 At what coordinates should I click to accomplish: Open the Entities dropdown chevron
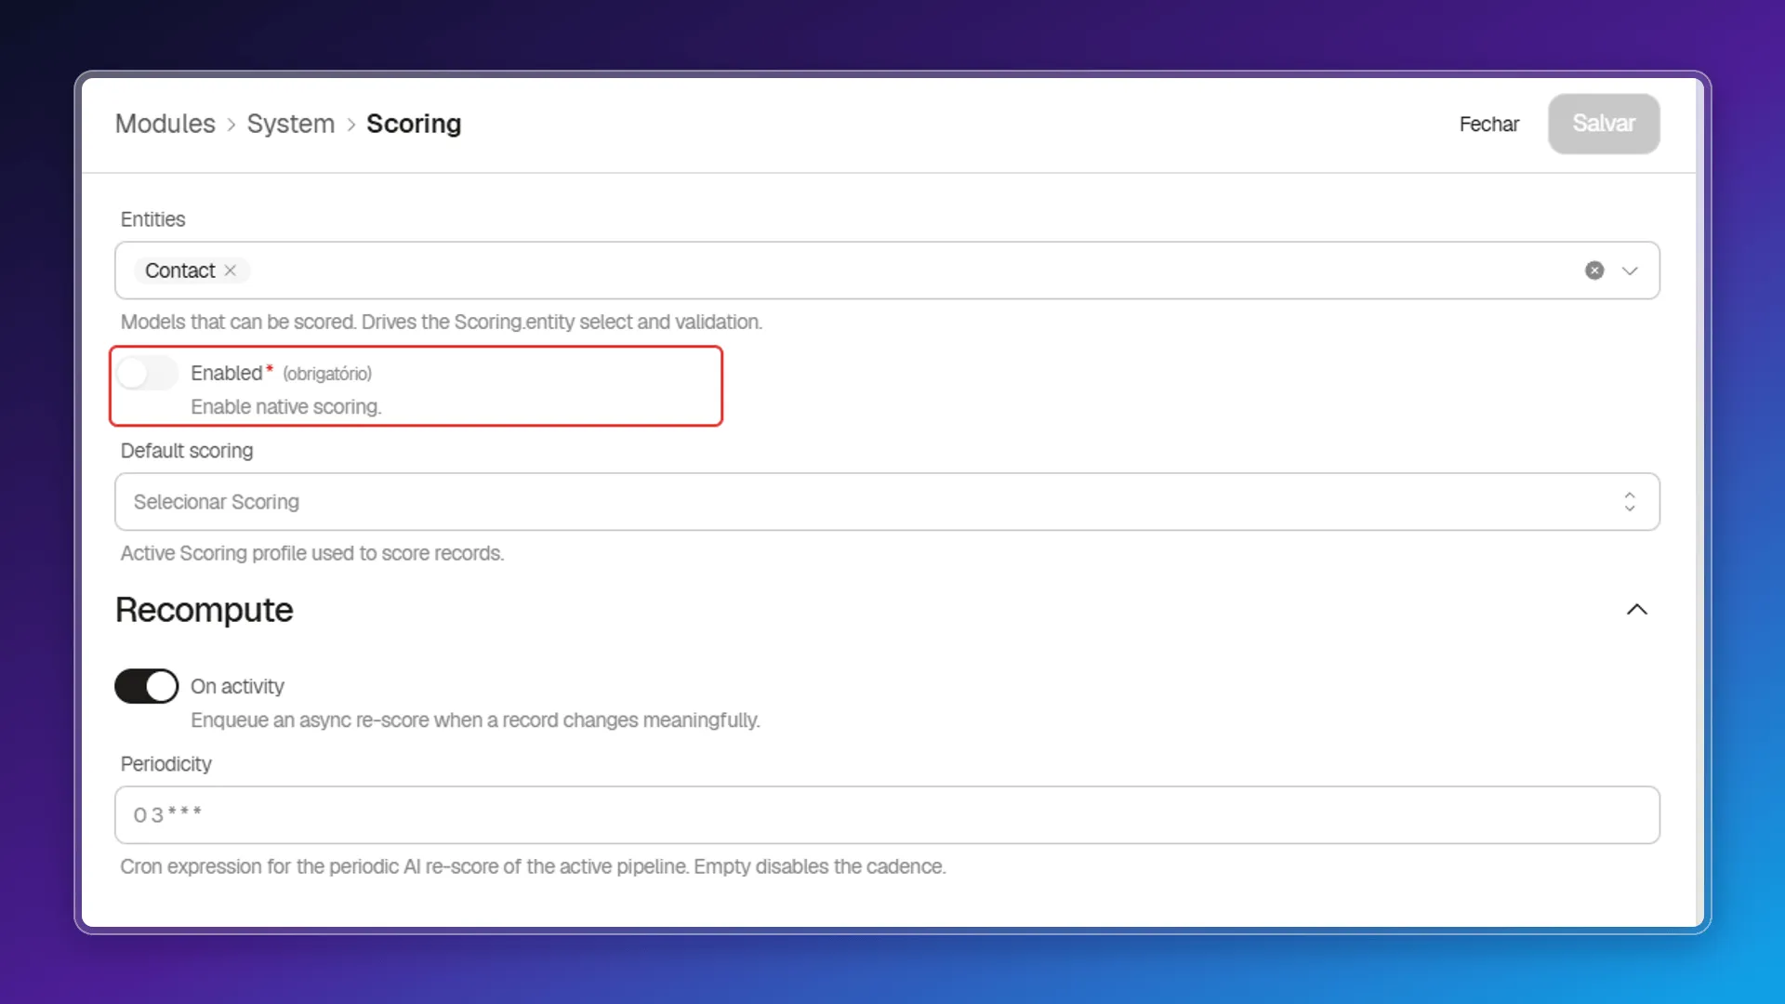click(1630, 271)
